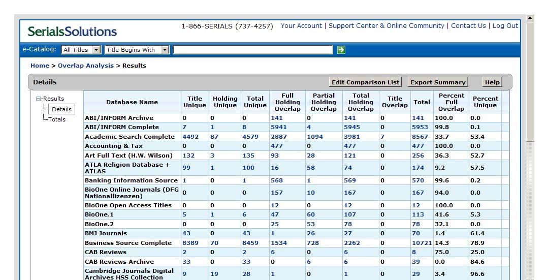Click the phone number 1-866-SERIALS text

click(x=227, y=26)
